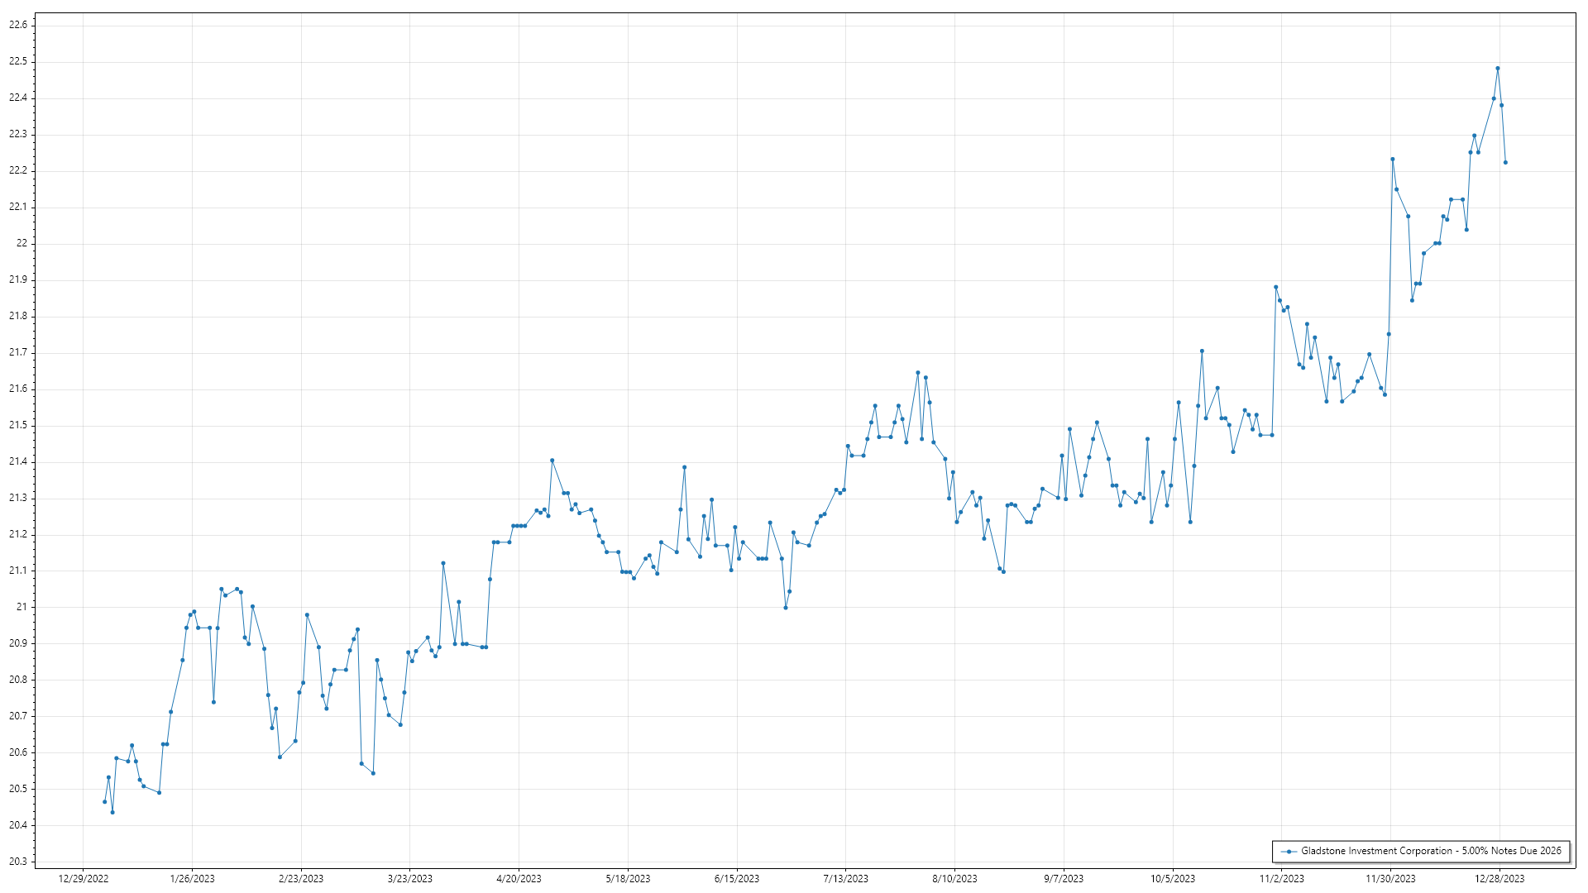Click the peak data point near 21.4 in late April
This screenshot has width=1588, height=893.
tap(552, 461)
